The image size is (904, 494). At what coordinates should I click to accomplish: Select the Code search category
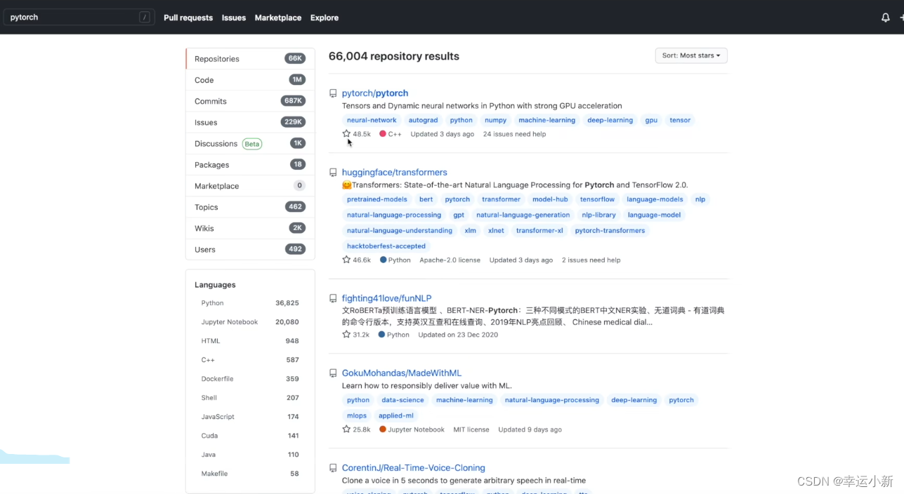[x=250, y=80]
